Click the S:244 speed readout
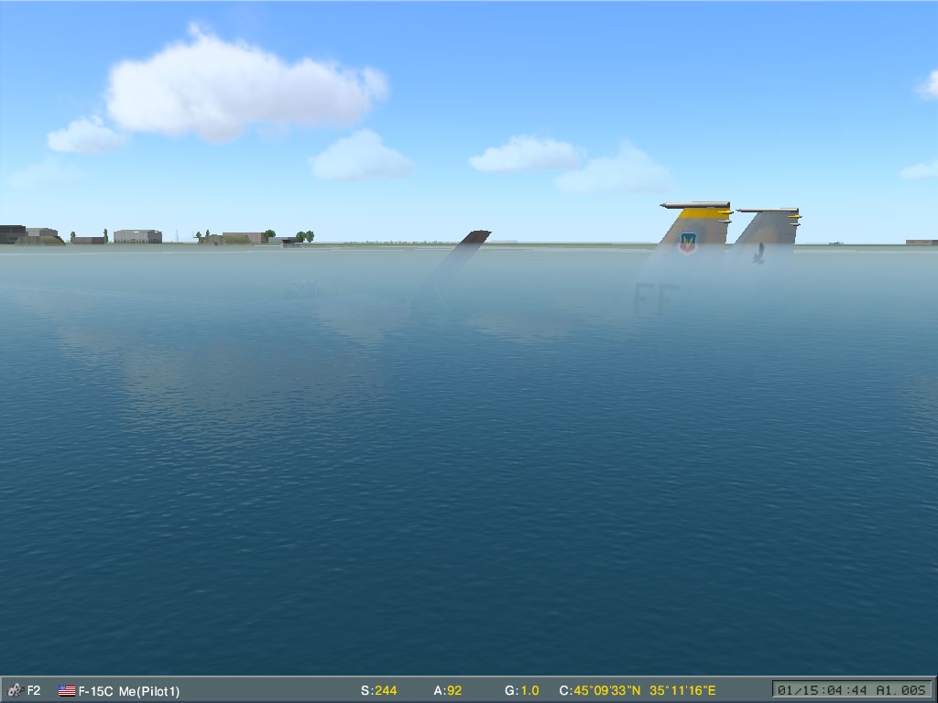 pos(378,690)
